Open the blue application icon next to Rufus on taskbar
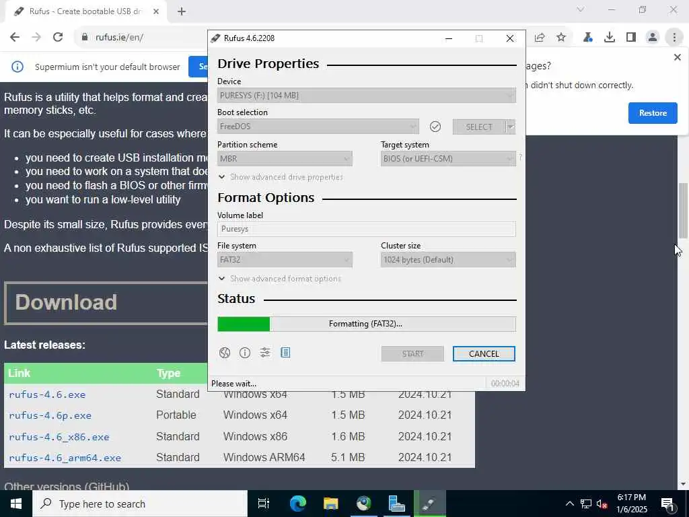This screenshot has height=517, width=689. tap(397, 504)
